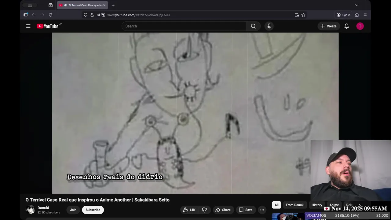This screenshot has width=391, height=220.
Task: Click the tracking protection shield icon
Action: point(86,15)
